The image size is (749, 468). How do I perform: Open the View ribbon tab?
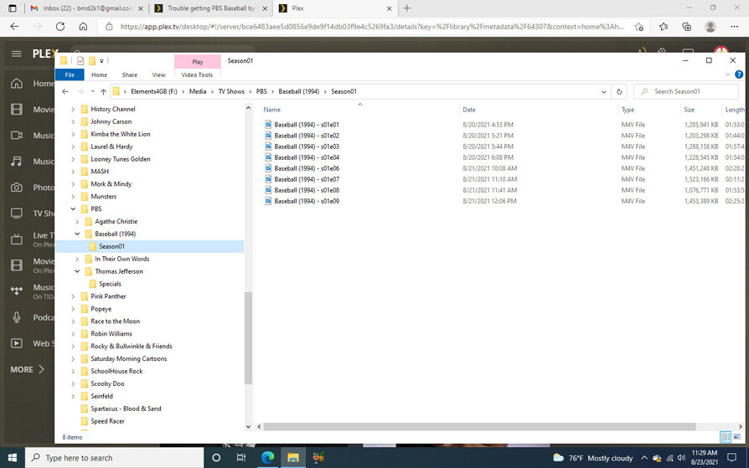coord(158,75)
